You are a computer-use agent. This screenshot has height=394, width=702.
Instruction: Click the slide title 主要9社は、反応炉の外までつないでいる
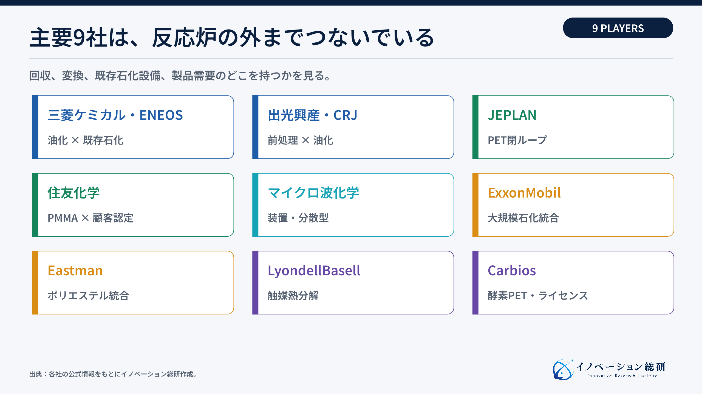pos(232,37)
